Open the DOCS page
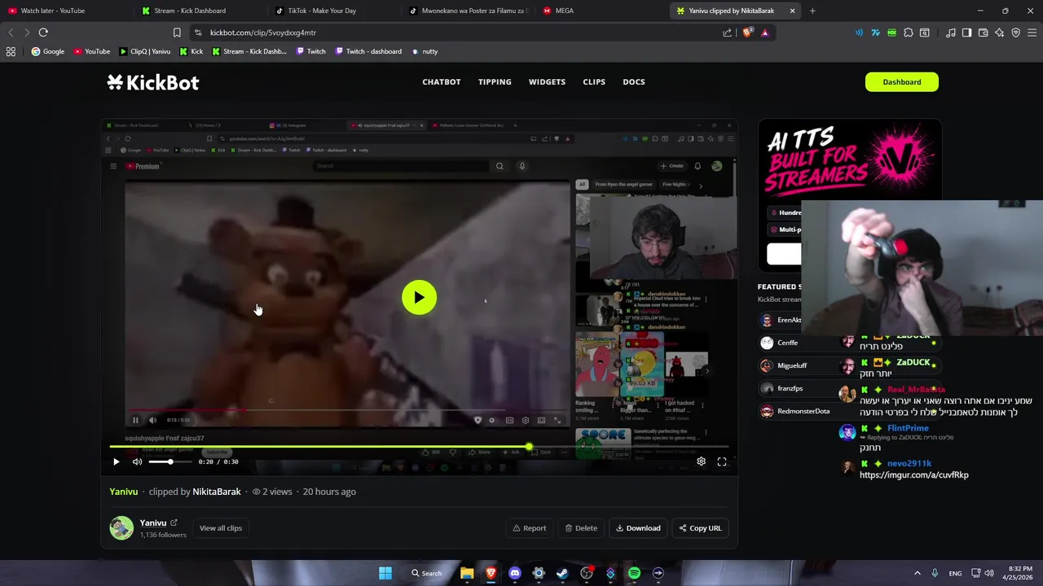This screenshot has height=586, width=1043. [x=633, y=82]
